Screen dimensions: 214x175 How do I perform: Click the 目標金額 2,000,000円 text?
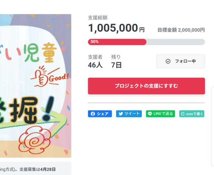tap(181, 30)
